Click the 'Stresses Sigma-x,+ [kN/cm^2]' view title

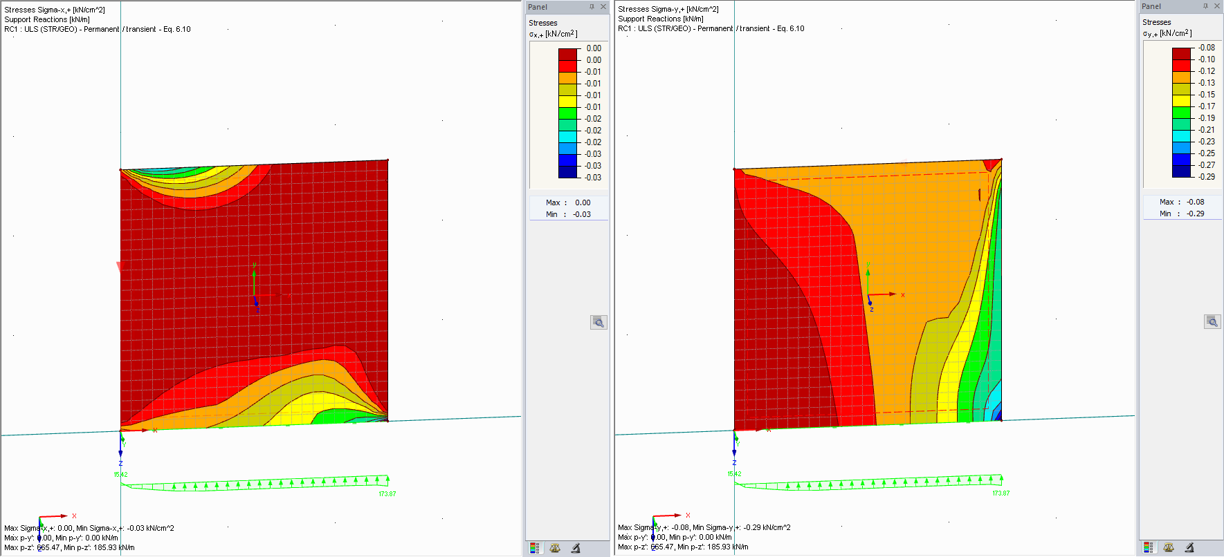[x=55, y=10]
